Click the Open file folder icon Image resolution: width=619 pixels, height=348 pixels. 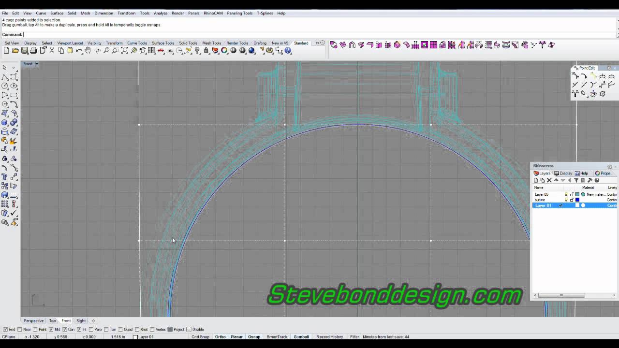(x=15, y=50)
